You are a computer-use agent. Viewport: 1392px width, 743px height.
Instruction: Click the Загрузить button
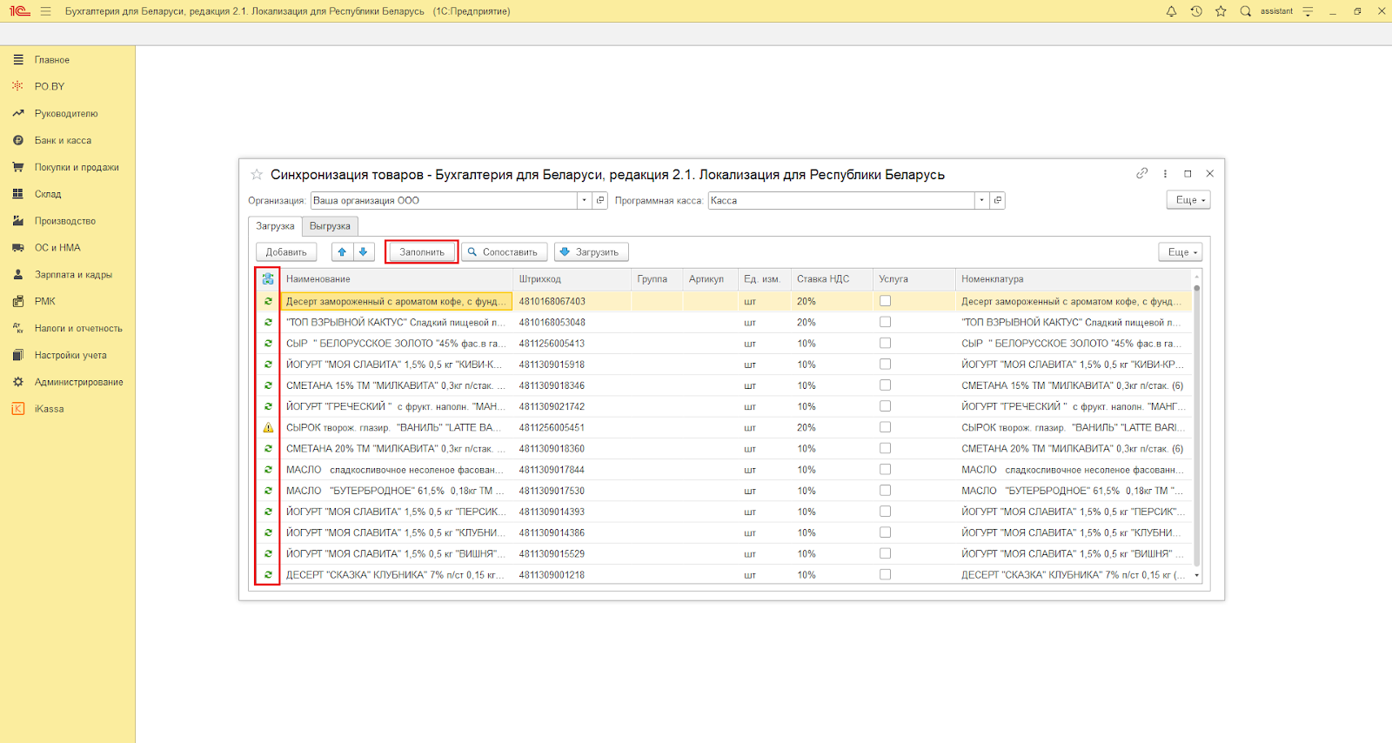[x=591, y=252]
